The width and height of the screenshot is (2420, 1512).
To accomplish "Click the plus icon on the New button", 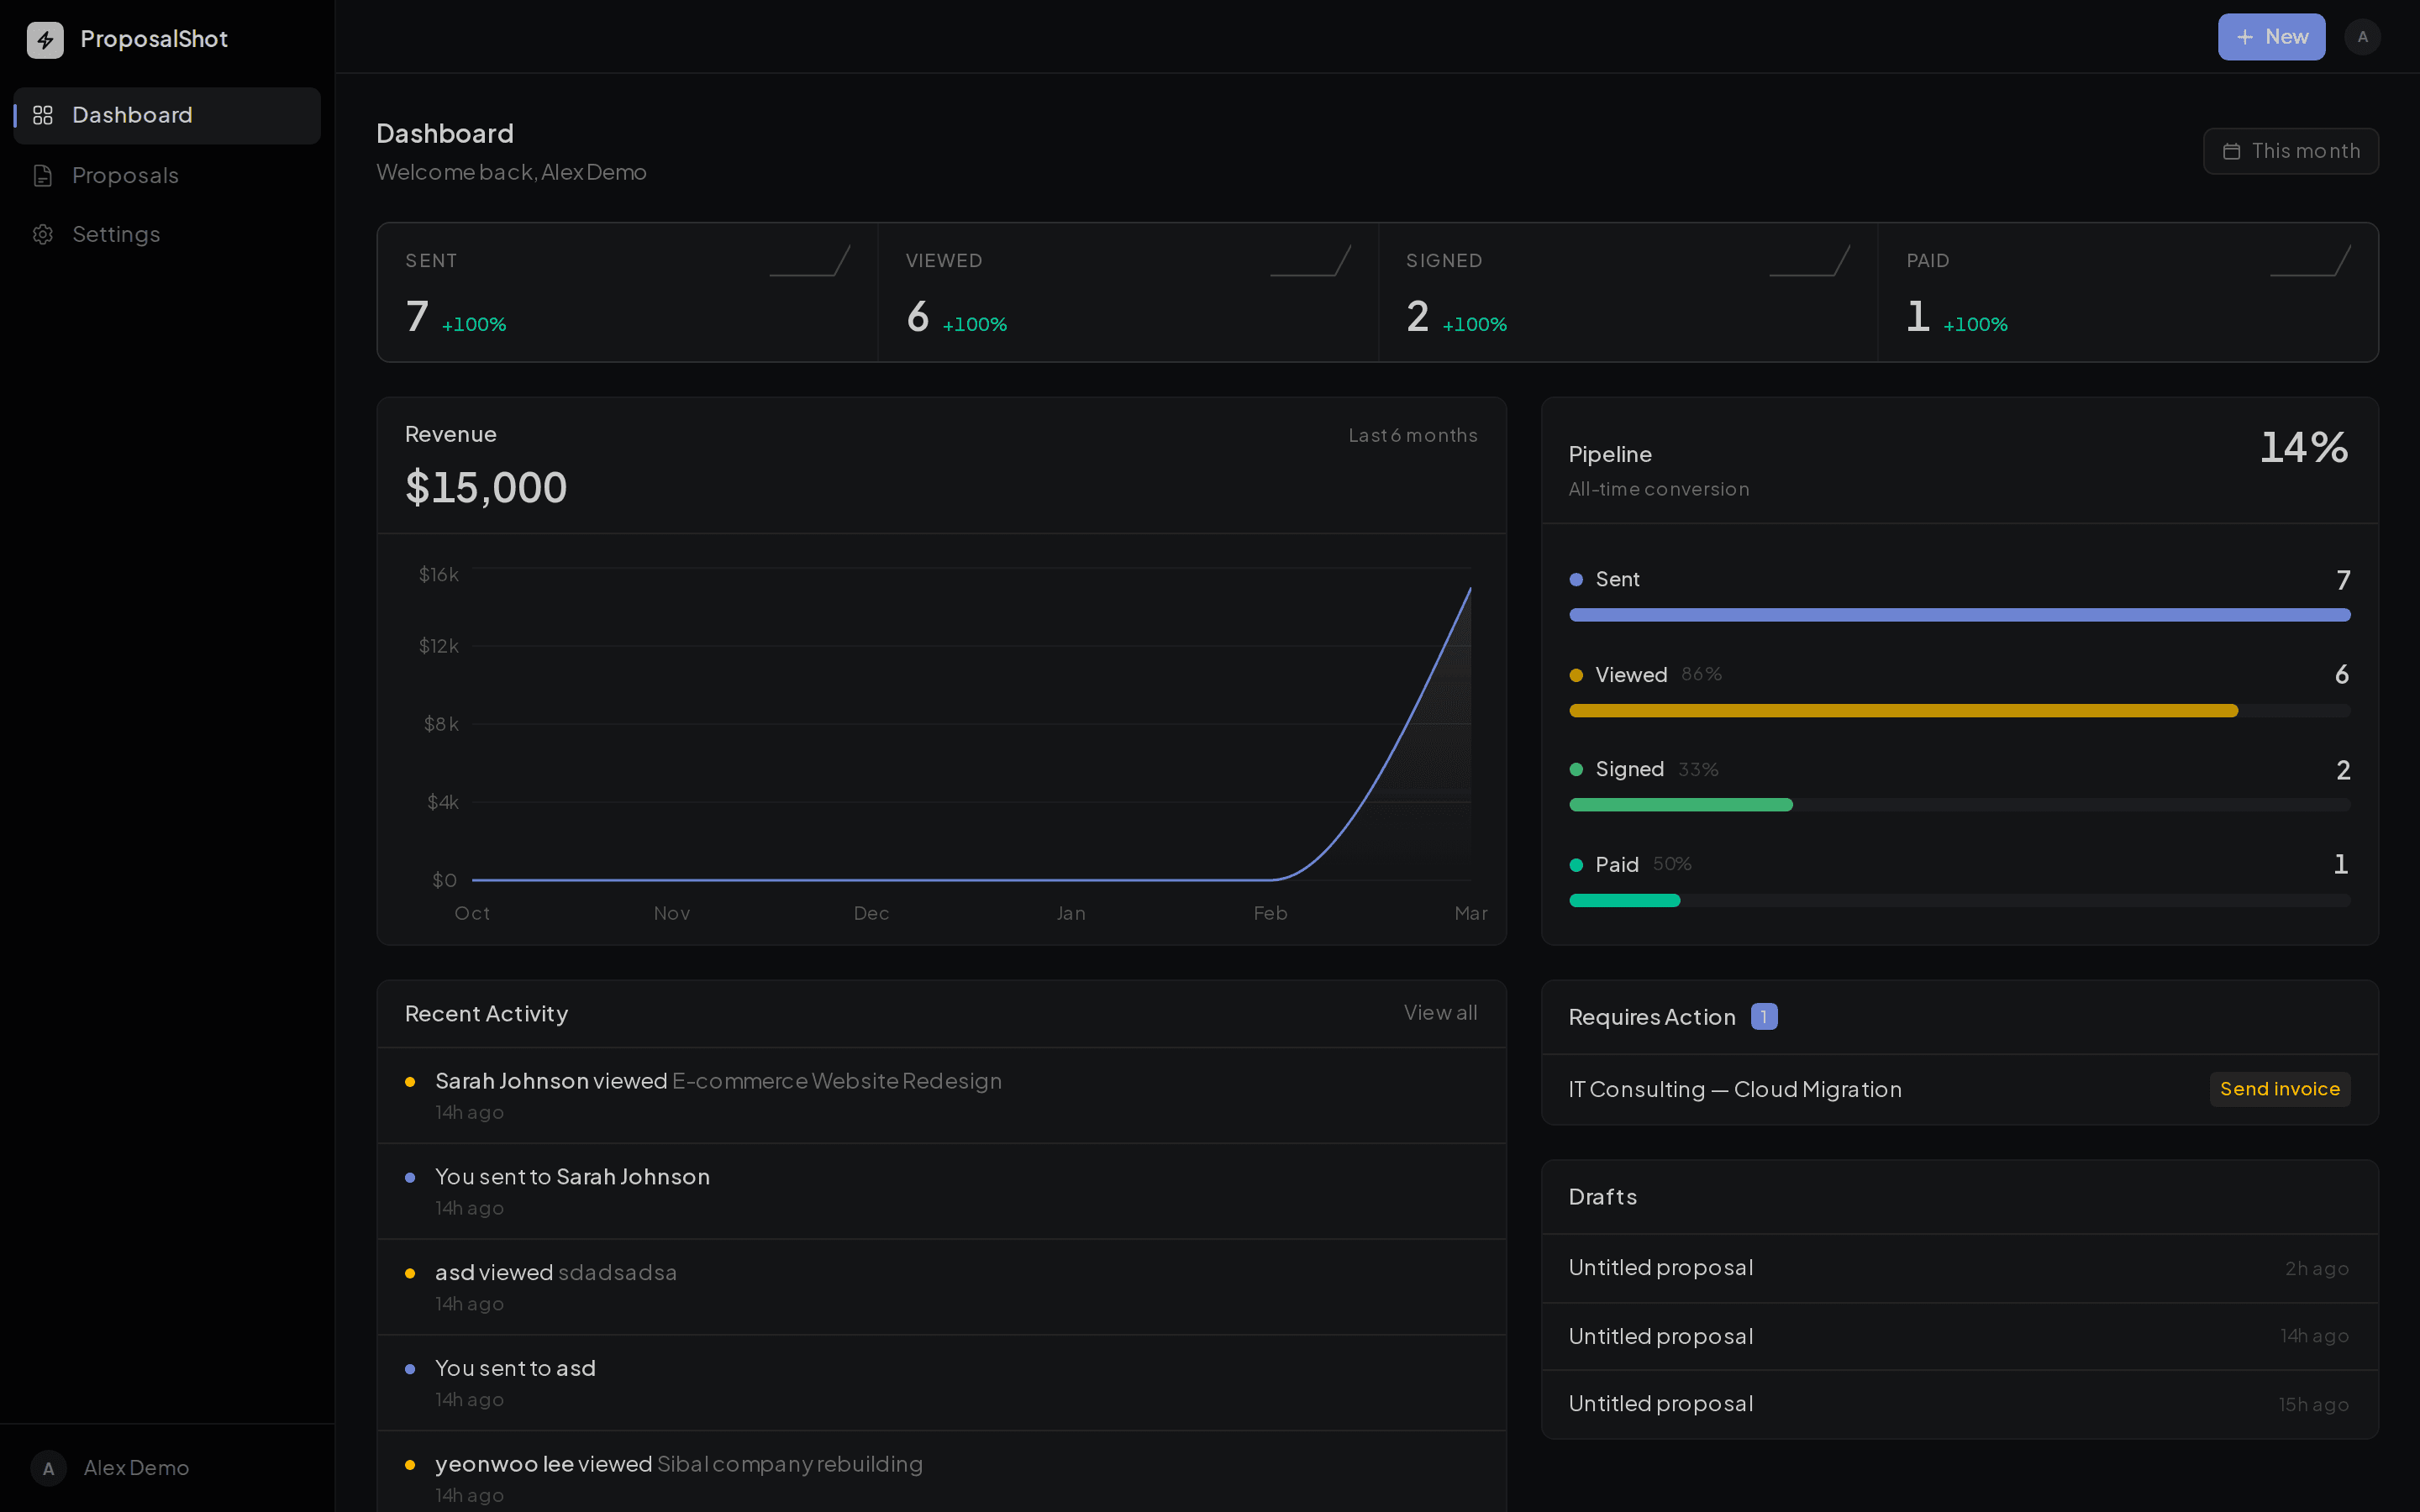I will [x=2246, y=36].
